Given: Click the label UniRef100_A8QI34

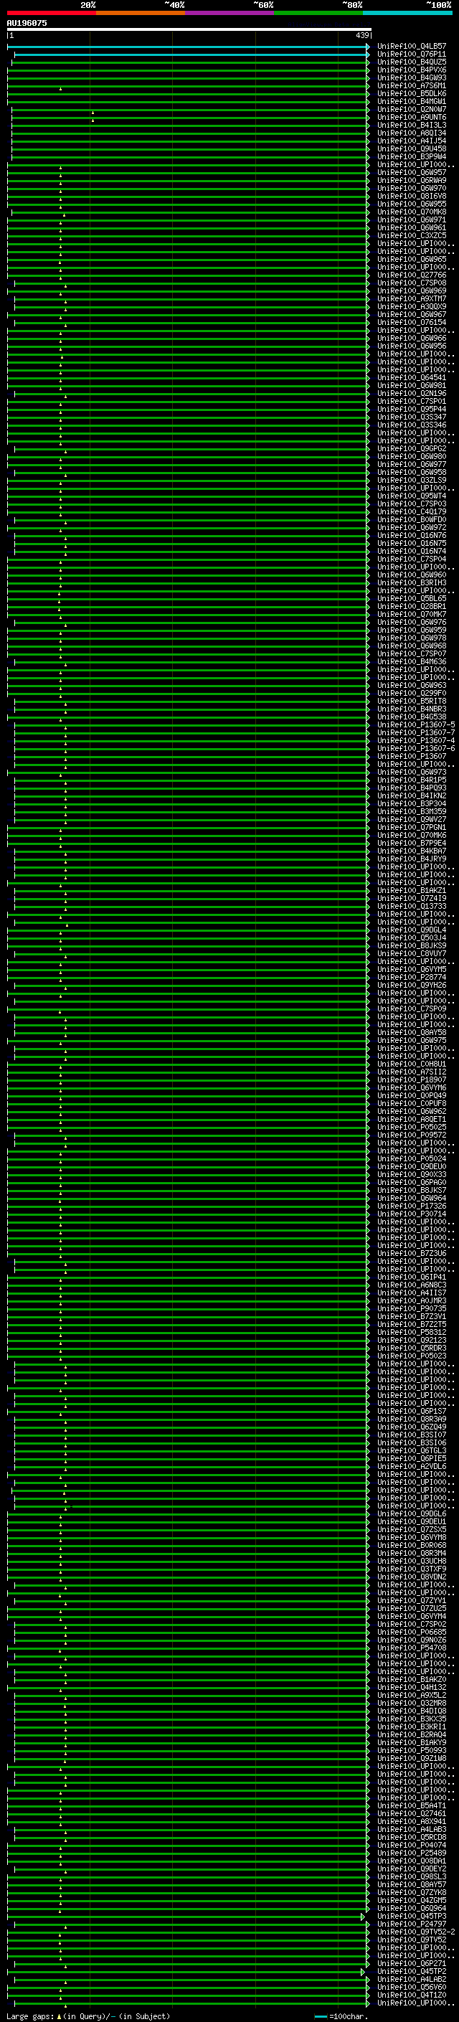Looking at the screenshot, I should tap(412, 133).
